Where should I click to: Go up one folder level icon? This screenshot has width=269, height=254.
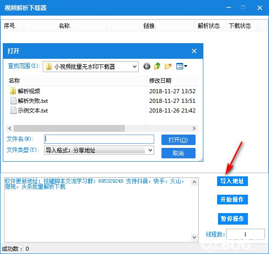(157, 66)
